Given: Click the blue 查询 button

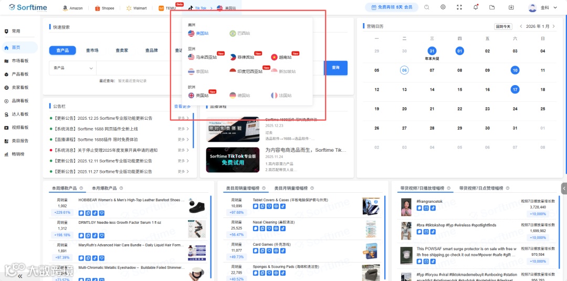Looking at the screenshot, I should coord(335,68).
